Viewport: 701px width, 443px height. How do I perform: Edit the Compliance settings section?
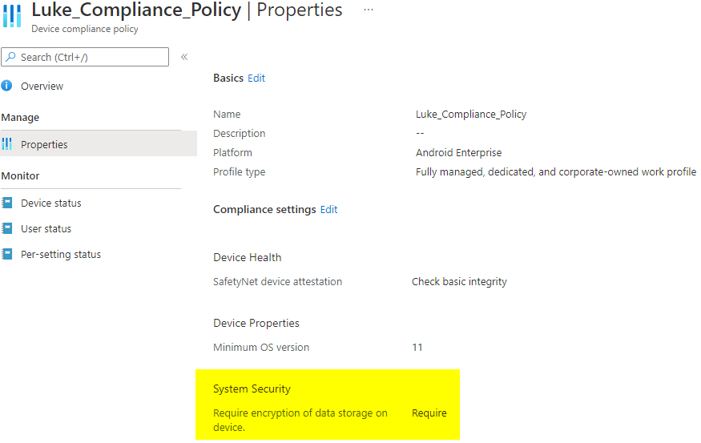(328, 209)
